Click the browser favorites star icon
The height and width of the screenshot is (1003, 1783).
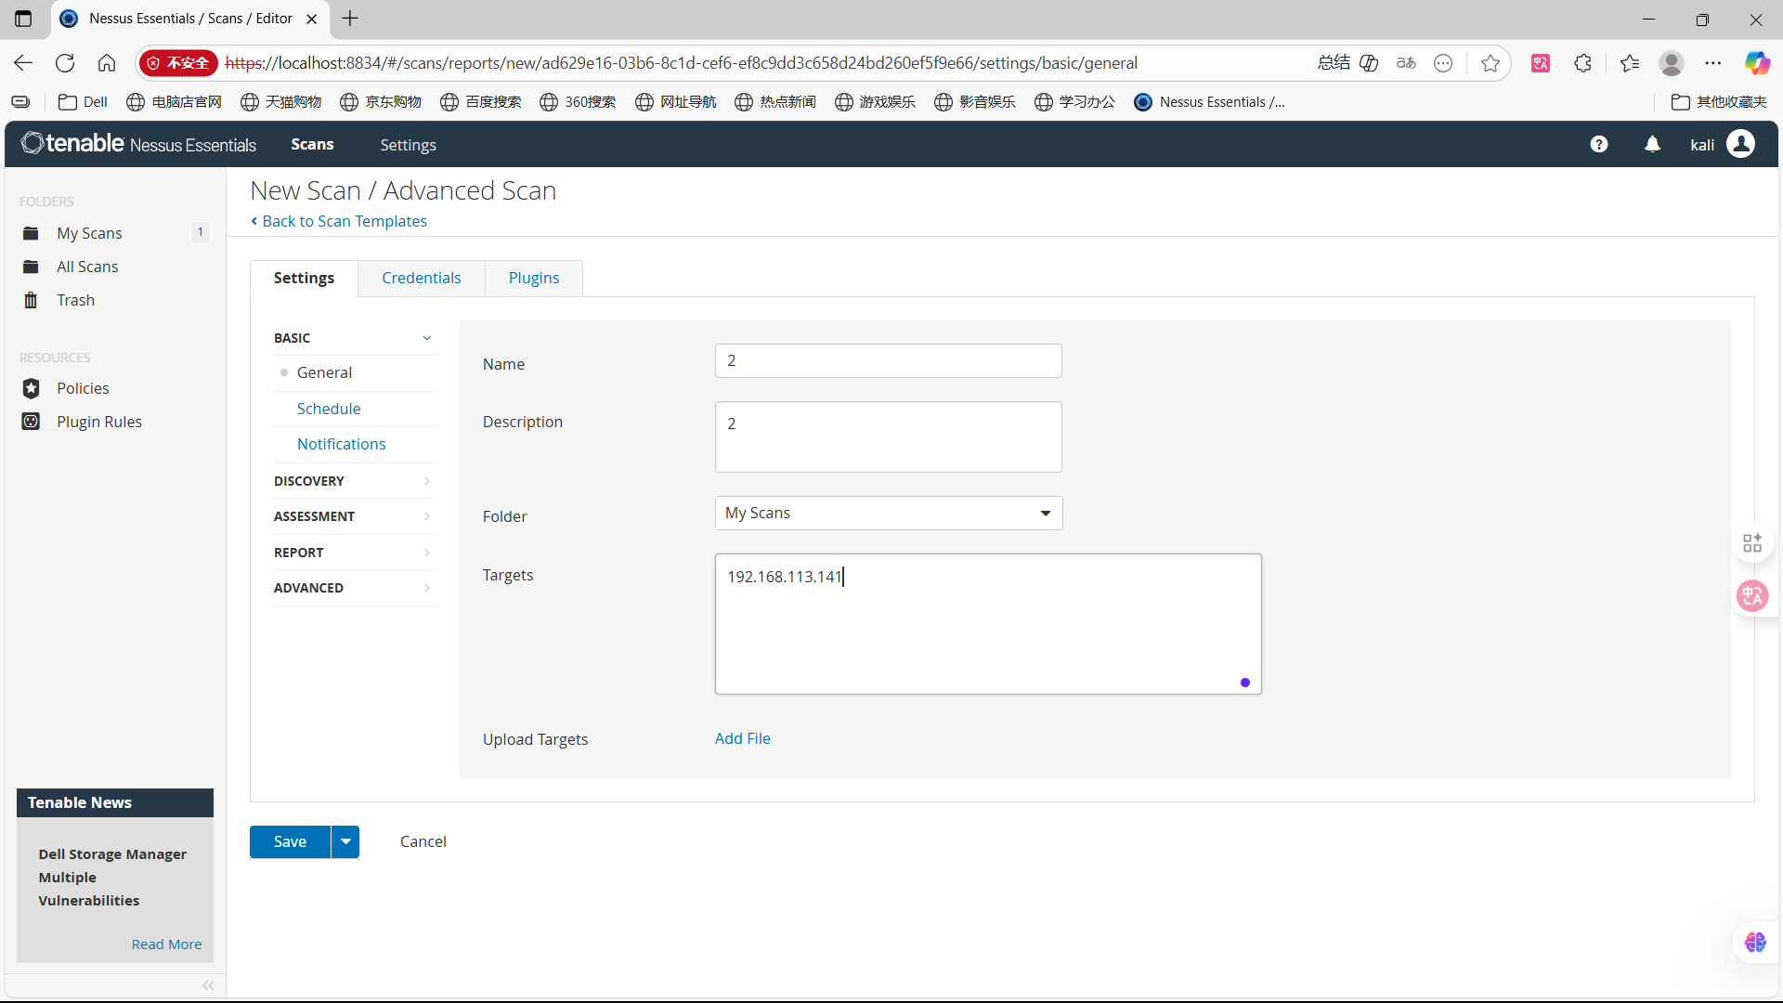(1490, 63)
